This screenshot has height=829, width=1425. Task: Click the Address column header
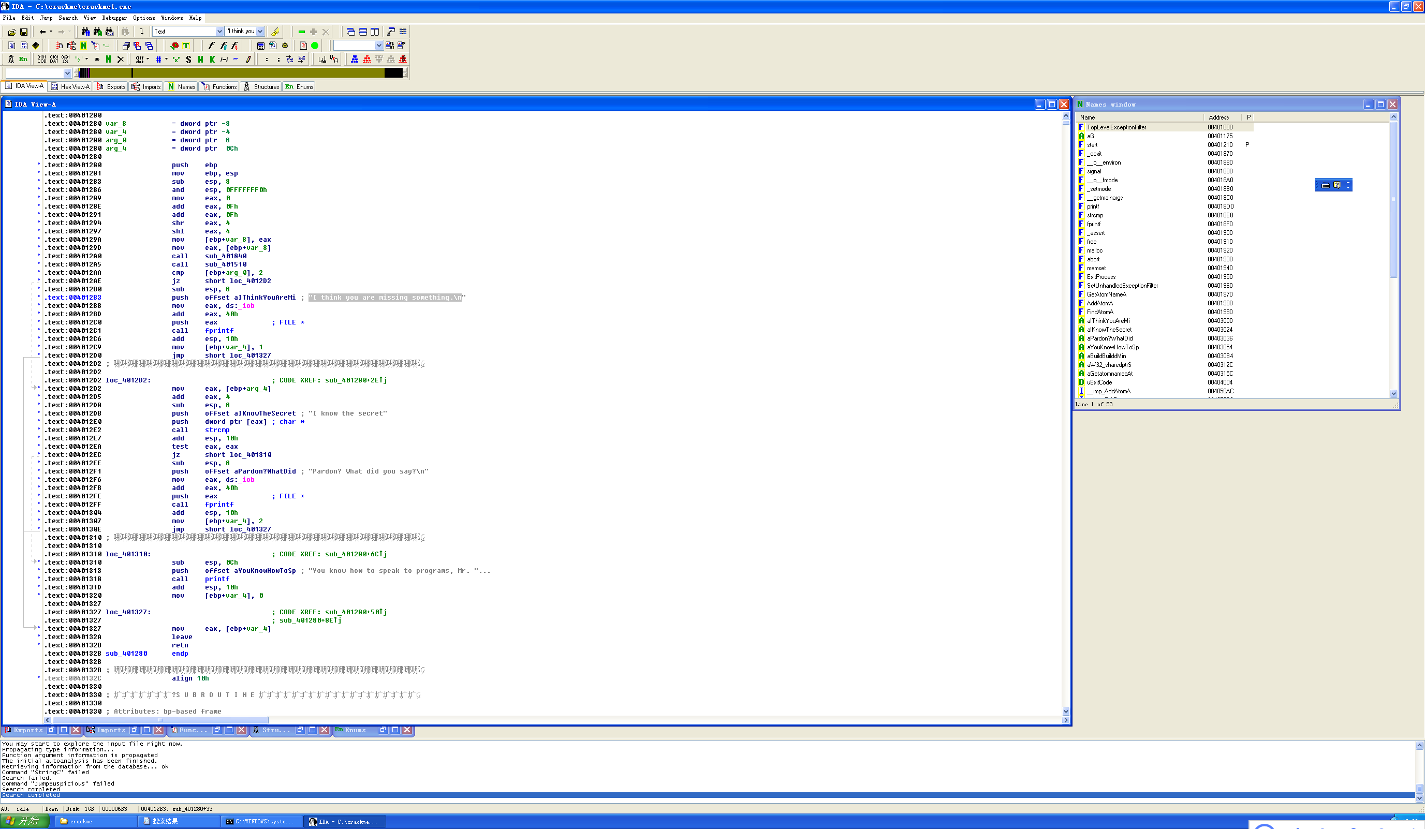[1218, 117]
